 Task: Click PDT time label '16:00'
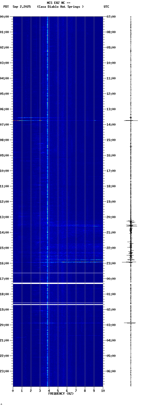(x=5, y=263)
